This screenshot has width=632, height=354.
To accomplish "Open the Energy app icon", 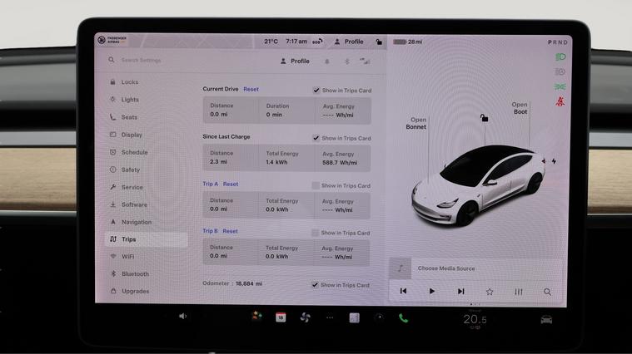I will [354, 318].
